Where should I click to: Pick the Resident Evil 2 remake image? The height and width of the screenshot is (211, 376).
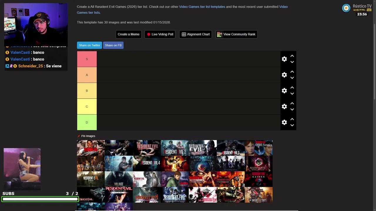[x=174, y=148]
